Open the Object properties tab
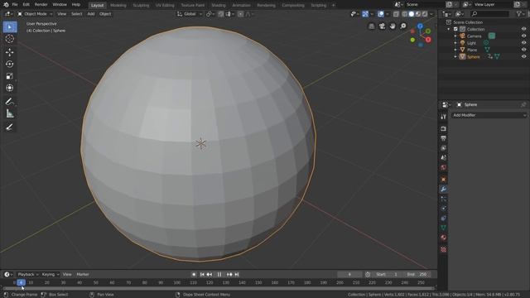Image resolution: width=530 pixels, height=298 pixels. (x=444, y=179)
